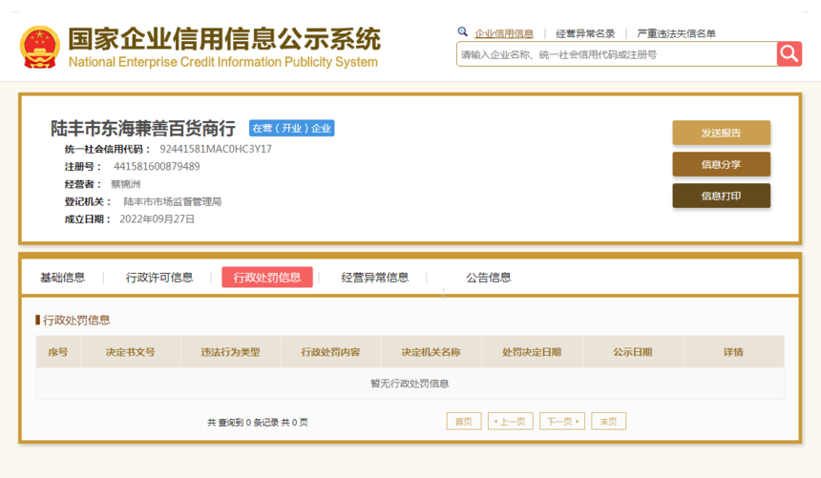The image size is (821, 478).
Task: Select the 经营异常名录 search category
Action: (585, 33)
